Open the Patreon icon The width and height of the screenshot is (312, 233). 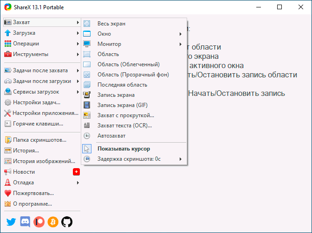click(x=39, y=222)
